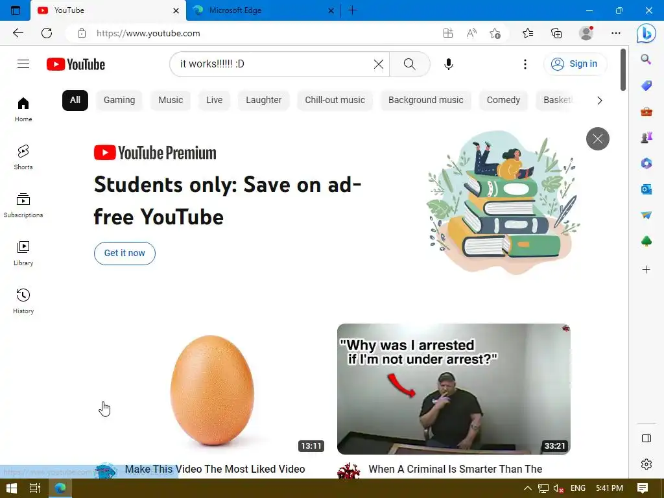Viewport: 664px width, 498px height.
Task: Open Games icon in Edge sidebar
Action: click(x=646, y=137)
